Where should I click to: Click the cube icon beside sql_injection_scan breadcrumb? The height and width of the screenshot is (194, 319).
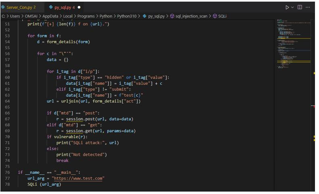point(172,16)
